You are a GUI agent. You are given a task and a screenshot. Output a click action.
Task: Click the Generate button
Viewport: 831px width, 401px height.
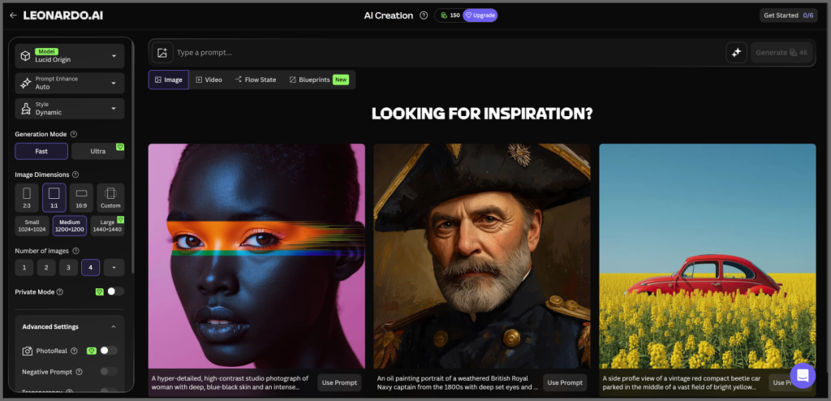pyautogui.click(x=781, y=53)
